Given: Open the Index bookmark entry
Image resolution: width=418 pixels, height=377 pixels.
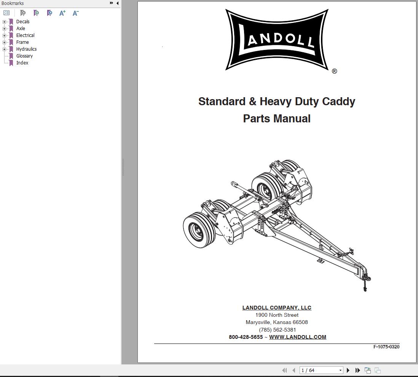Looking at the screenshot, I should [x=22, y=63].
